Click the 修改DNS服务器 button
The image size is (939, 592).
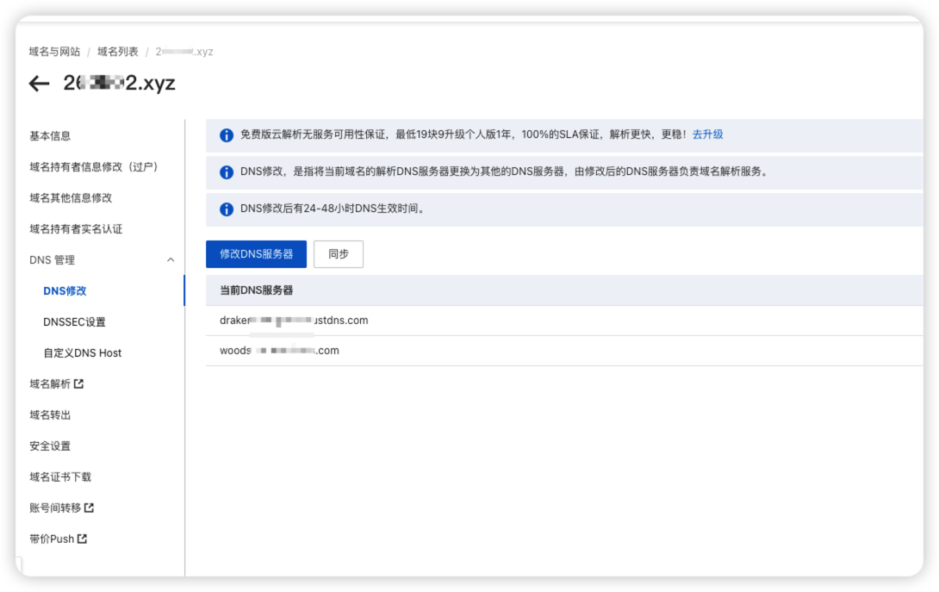[x=257, y=254]
